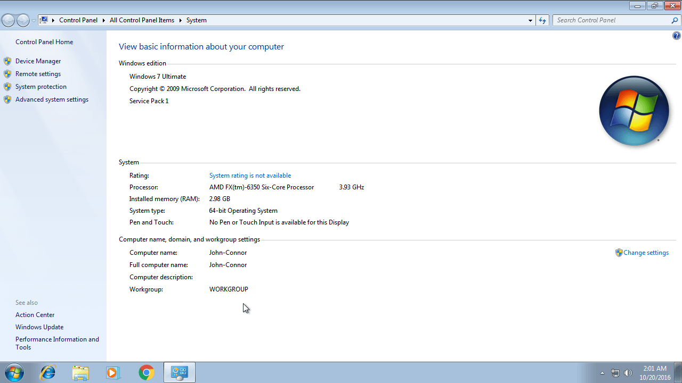Open the volume control in the system tray
682x383 pixels.
[x=628, y=372]
